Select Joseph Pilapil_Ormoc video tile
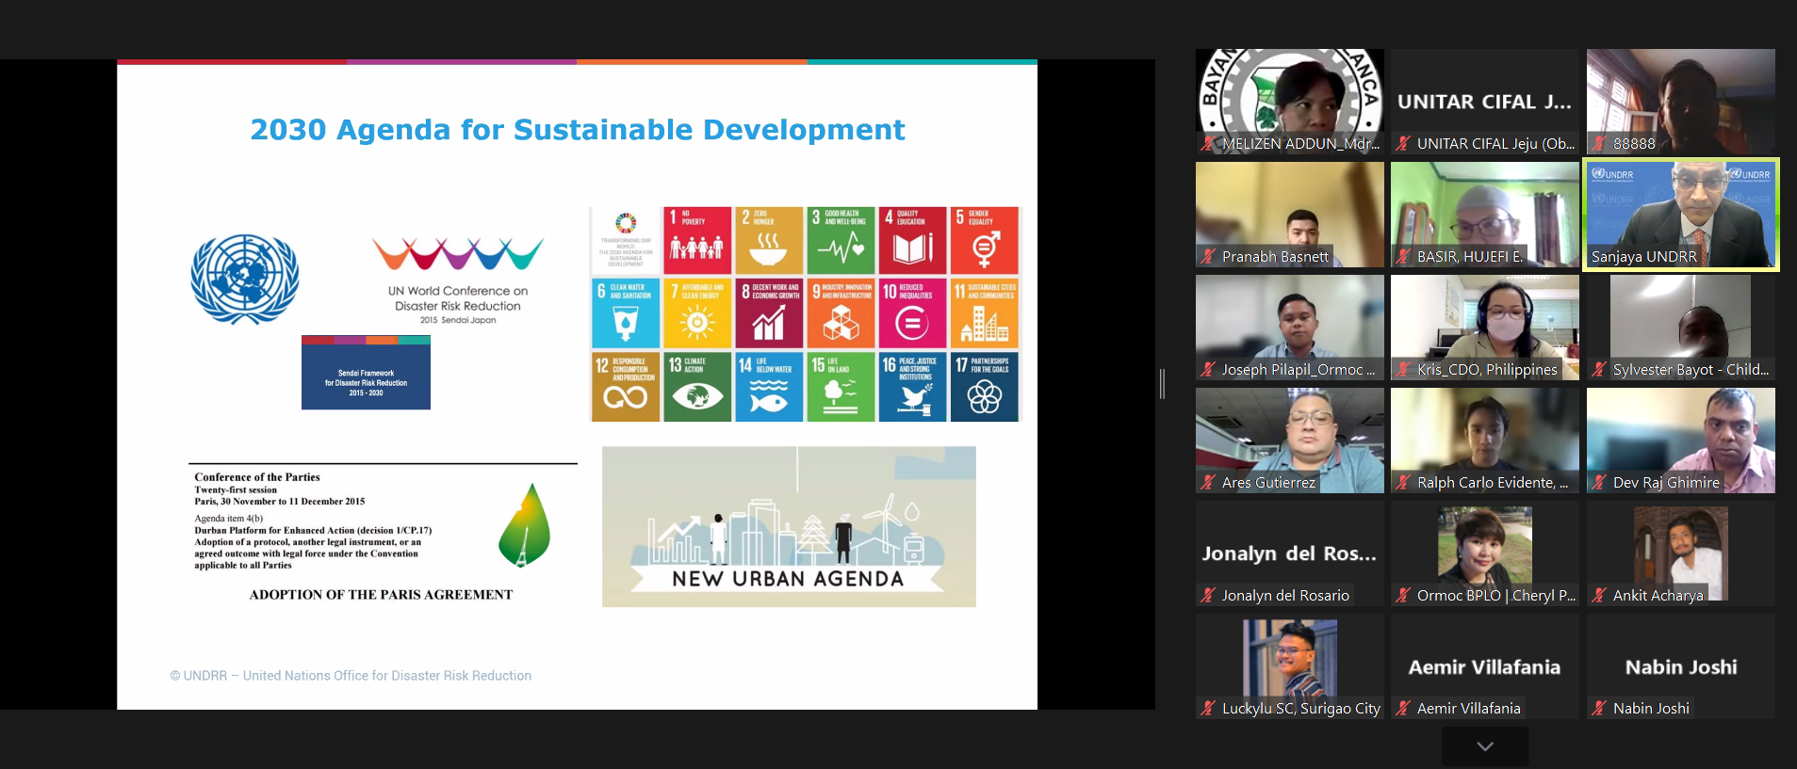Viewport: 1797px width, 769px height. pyautogui.click(x=1290, y=328)
